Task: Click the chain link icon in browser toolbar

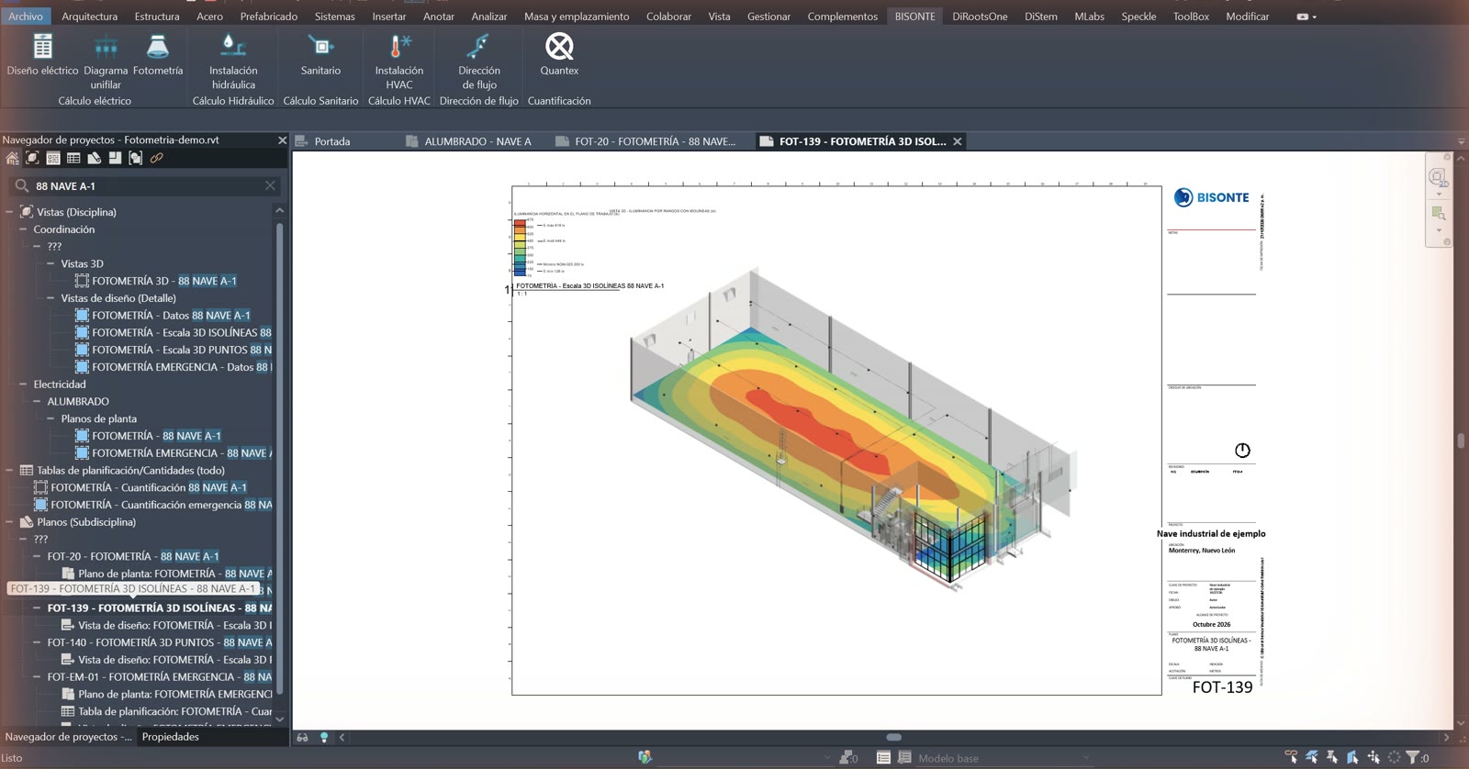Action: tap(157, 158)
